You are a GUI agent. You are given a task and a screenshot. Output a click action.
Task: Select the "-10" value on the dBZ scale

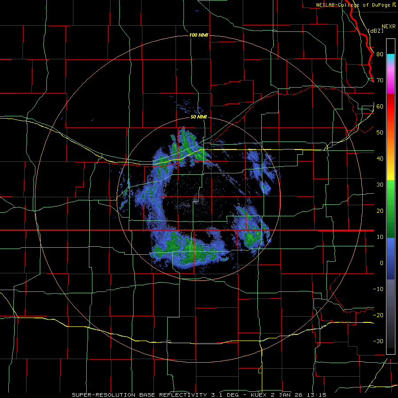(x=378, y=289)
